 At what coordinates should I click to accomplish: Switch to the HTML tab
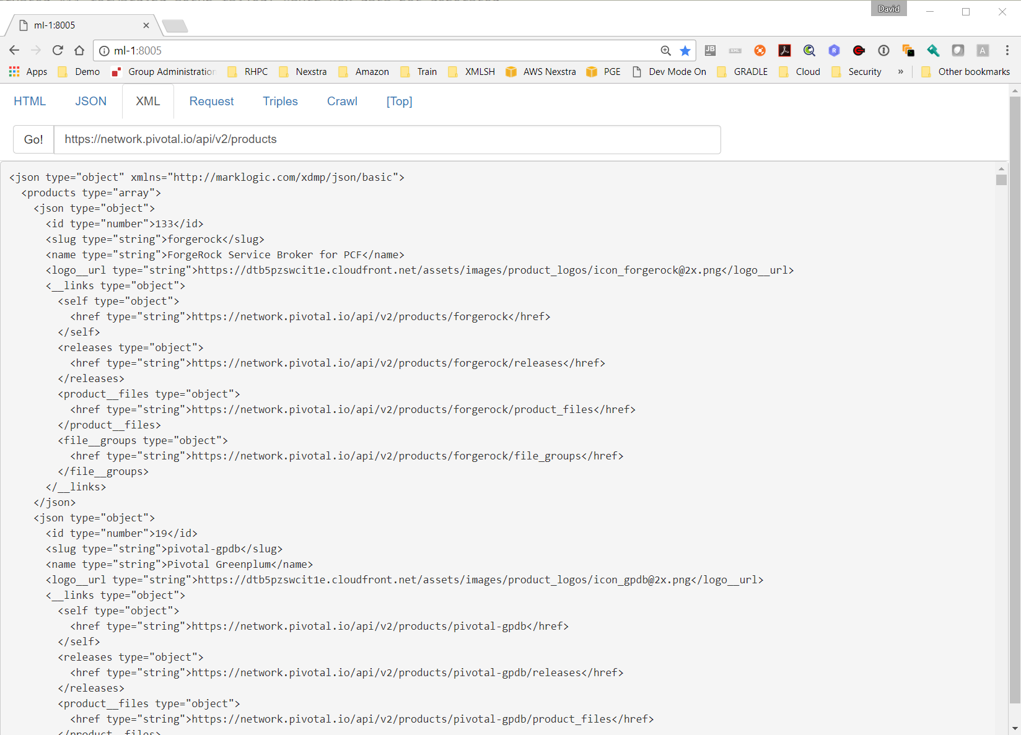pos(30,101)
